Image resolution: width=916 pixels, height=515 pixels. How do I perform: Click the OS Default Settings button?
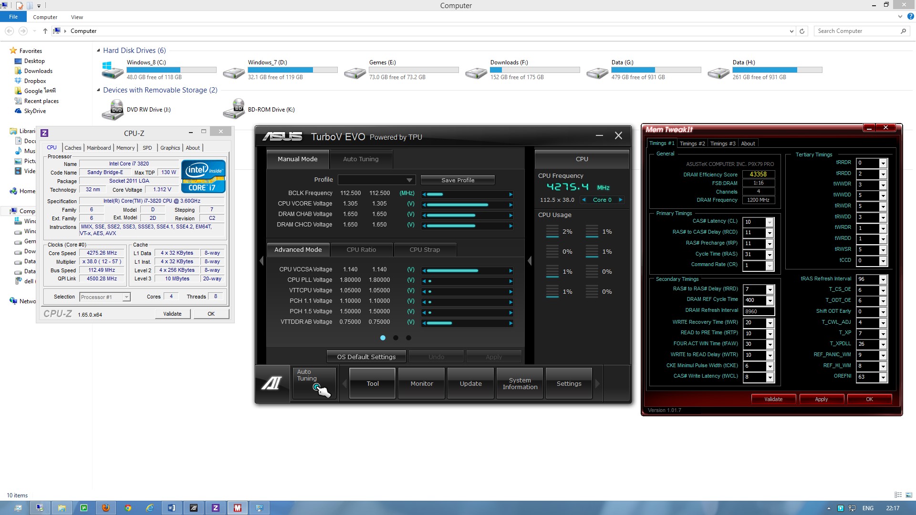click(366, 357)
